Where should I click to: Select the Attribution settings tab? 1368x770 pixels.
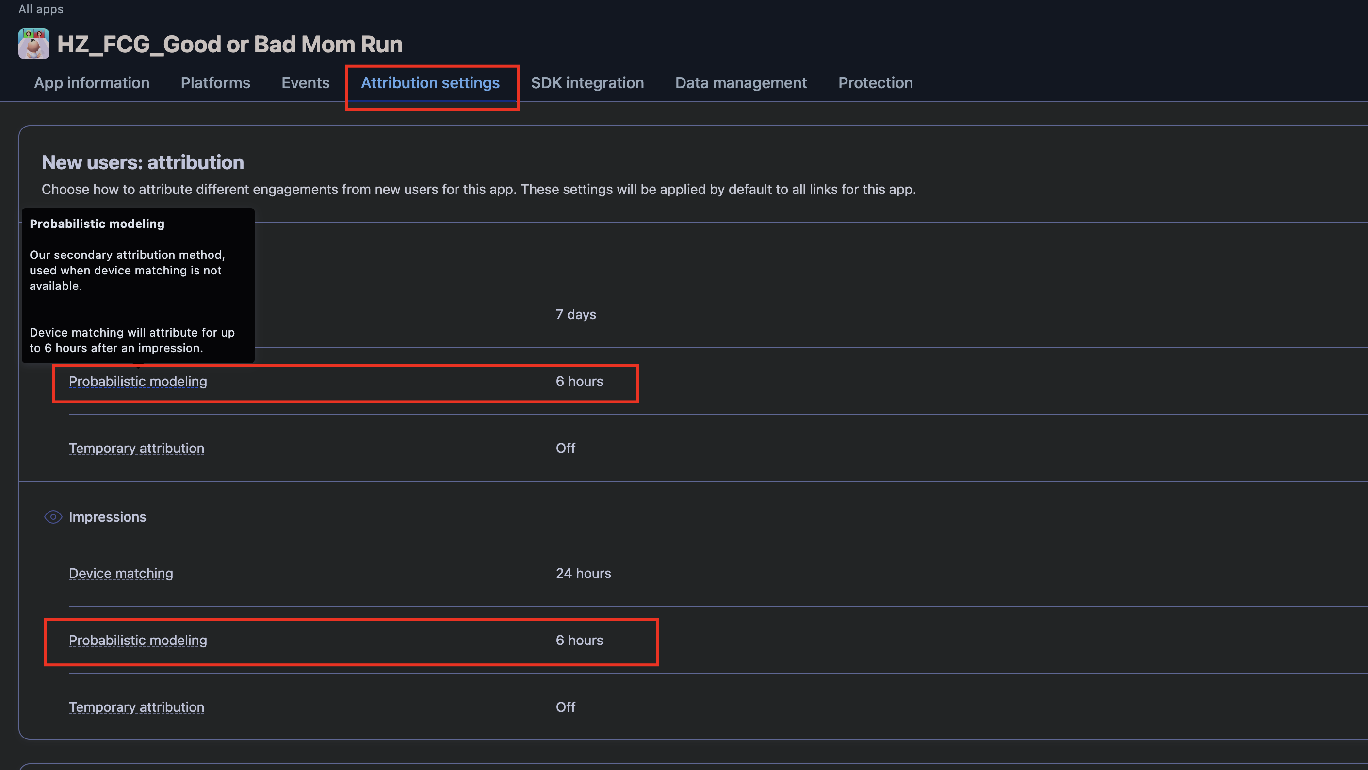[x=430, y=83]
